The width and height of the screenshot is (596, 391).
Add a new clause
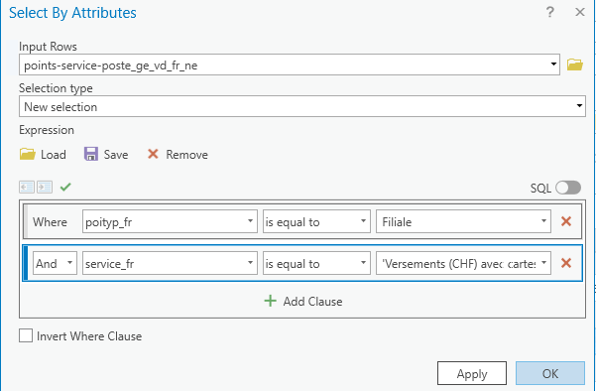point(302,302)
